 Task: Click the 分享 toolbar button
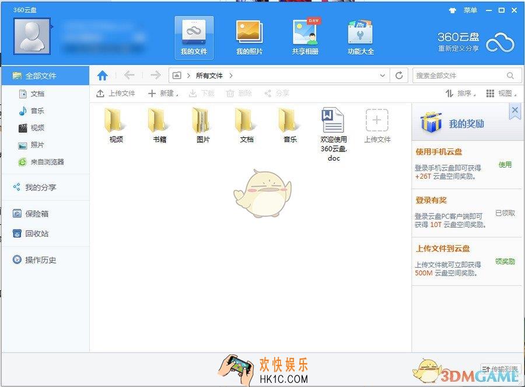pos(276,94)
